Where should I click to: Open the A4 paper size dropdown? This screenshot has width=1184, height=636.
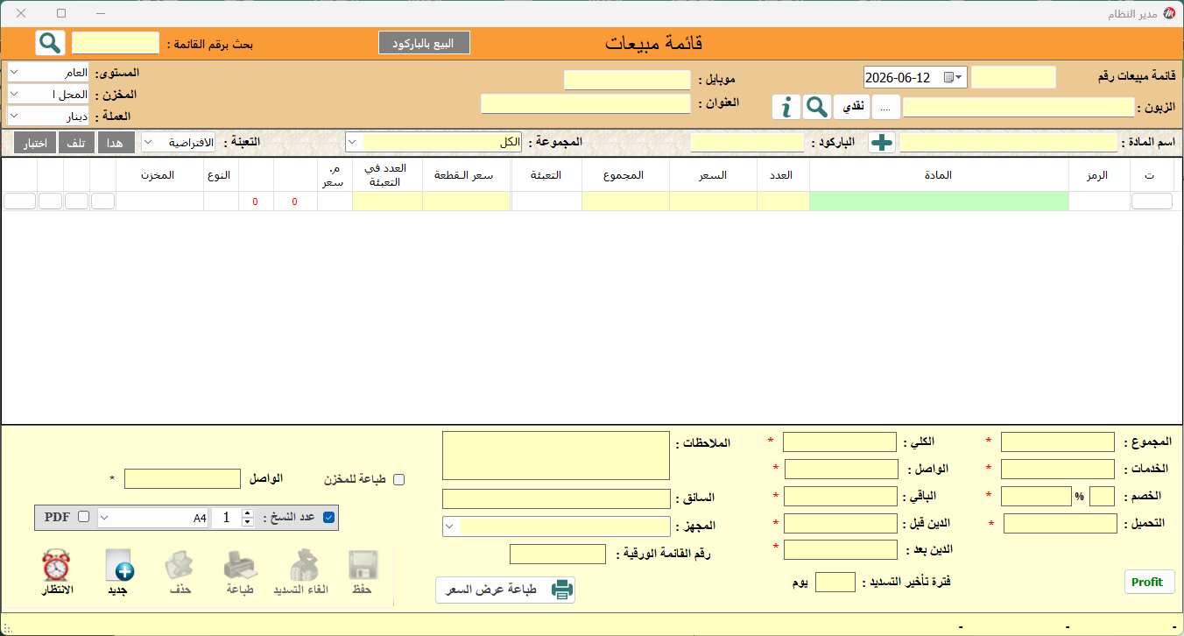(153, 518)
